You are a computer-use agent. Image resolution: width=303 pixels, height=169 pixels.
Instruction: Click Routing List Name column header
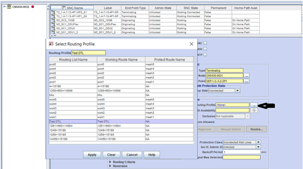click(73, 60)
